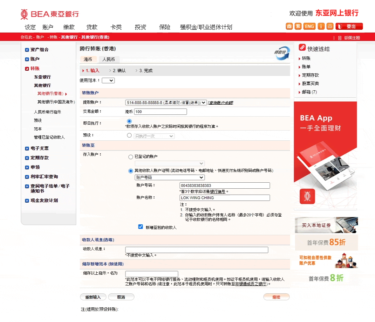Log out with the 登出 button

pyautogui.click(x=349, y=26)
